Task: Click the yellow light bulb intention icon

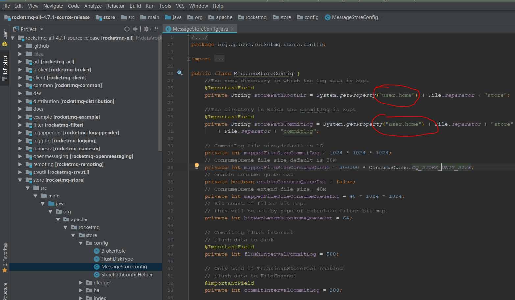Action: 197,166
